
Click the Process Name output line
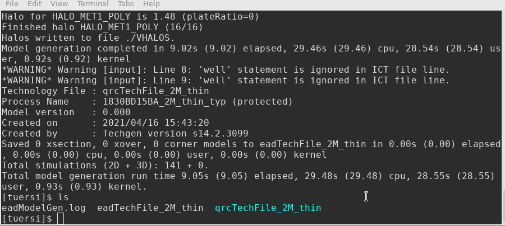[147, 102]
